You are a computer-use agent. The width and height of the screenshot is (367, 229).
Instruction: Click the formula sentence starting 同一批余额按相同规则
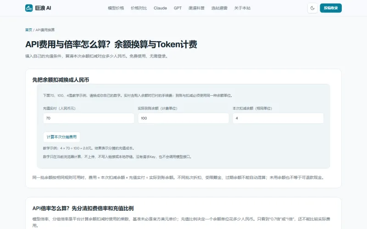pyautogui.click(x=178, y=178)
